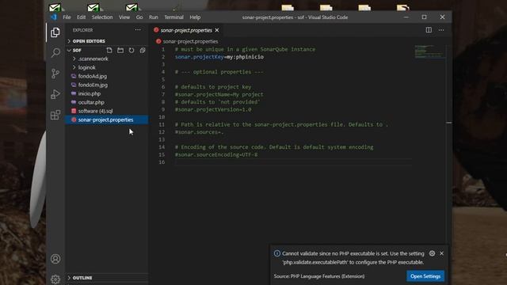Close the sonar-project.properties tab

click(x=217, y=30)
